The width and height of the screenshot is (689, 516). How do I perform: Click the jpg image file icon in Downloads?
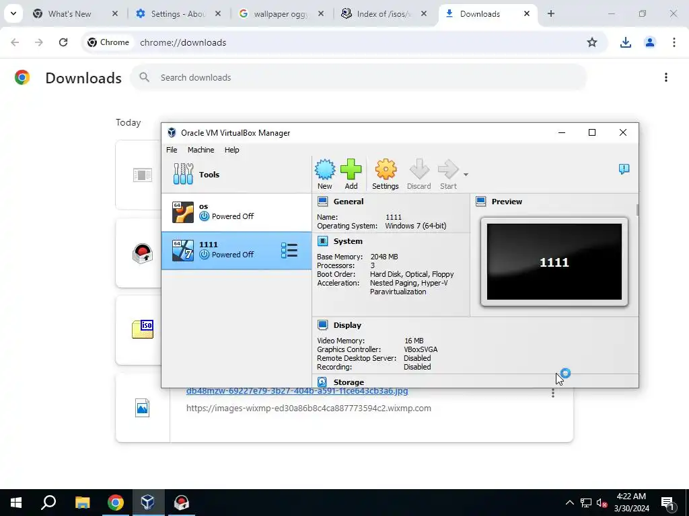(x=143, y=408)
